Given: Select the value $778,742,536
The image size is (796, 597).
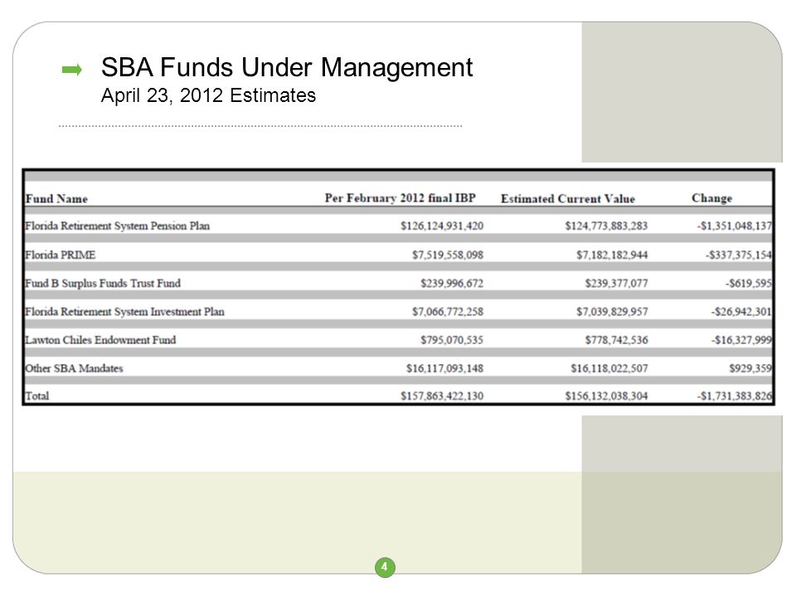Looking at the screenshot, I should 616,340.
